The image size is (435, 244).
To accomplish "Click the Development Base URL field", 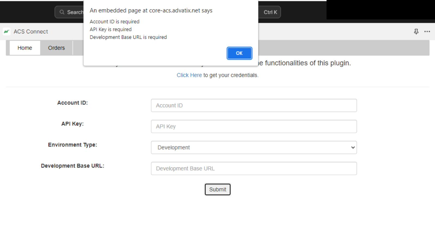I will (254, 168).
